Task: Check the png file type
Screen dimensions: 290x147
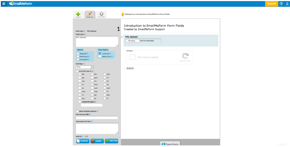Action: click(80, 98)
